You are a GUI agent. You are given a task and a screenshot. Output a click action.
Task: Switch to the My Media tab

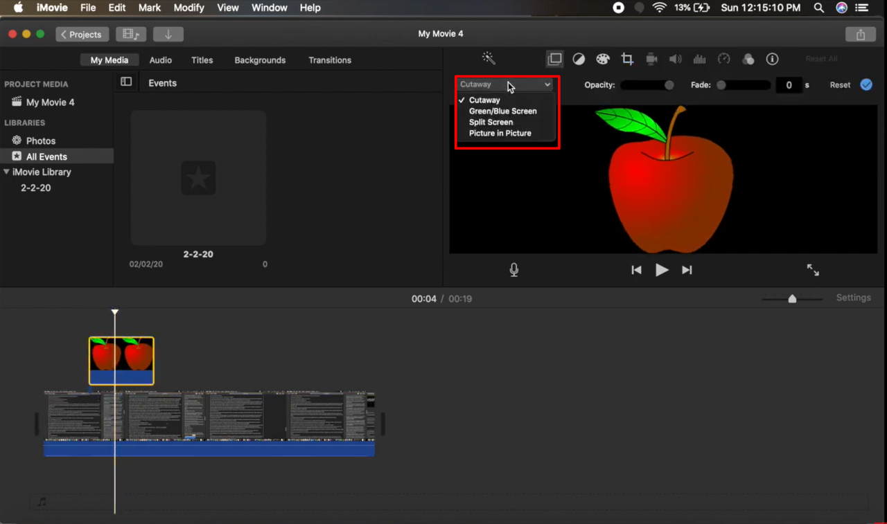109,60
